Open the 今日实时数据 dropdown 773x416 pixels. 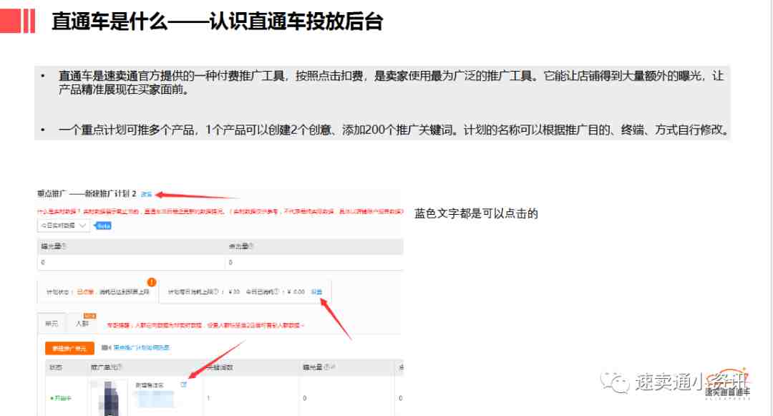[63, 226]
